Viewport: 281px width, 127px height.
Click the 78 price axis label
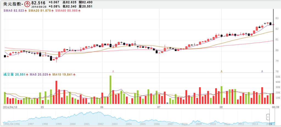coord(277,72)
